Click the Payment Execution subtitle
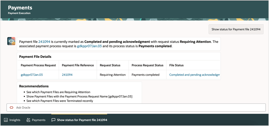 coord(19,13)
